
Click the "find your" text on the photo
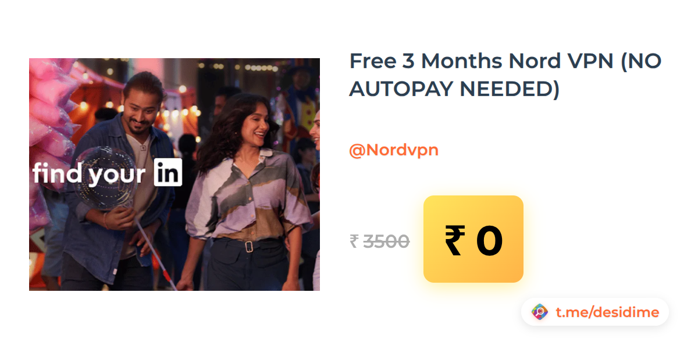click(89, 173)
